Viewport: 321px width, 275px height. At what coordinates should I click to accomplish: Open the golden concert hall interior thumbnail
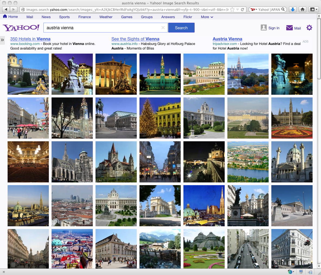tap(28, 162)
